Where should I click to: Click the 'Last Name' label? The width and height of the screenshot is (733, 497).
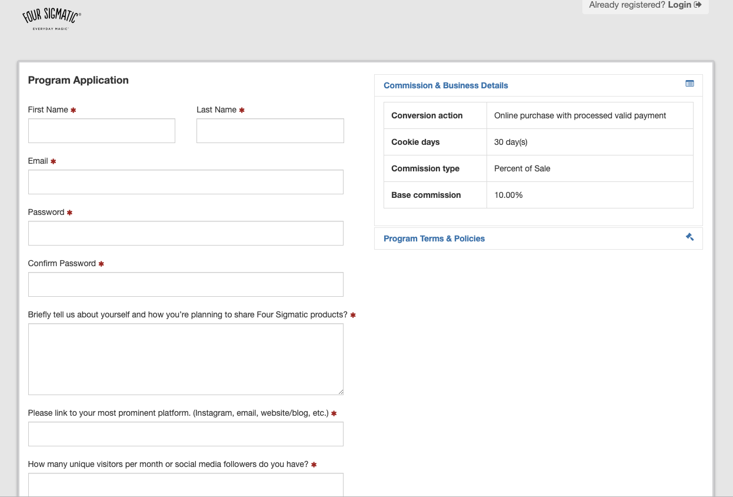point(216,110)
